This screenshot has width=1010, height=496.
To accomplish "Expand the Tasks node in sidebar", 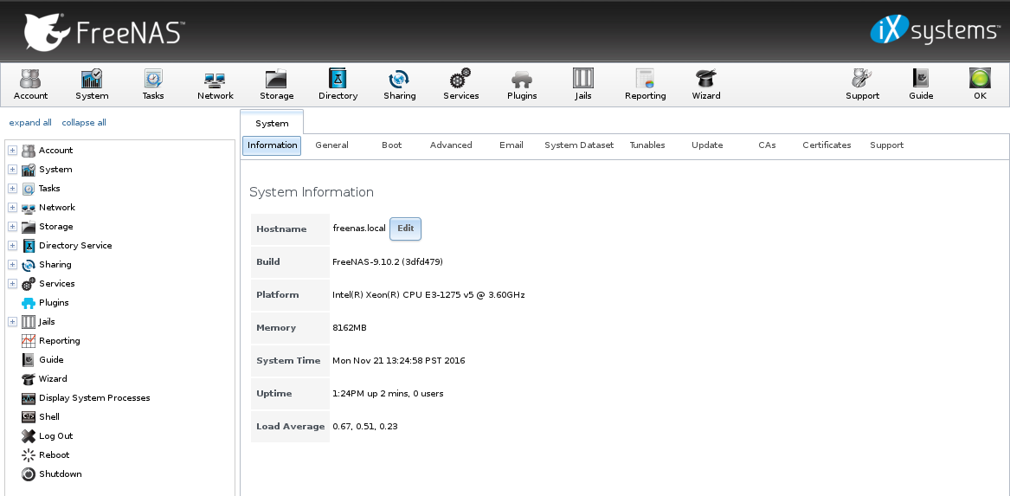I will click(x=12, y=188).
